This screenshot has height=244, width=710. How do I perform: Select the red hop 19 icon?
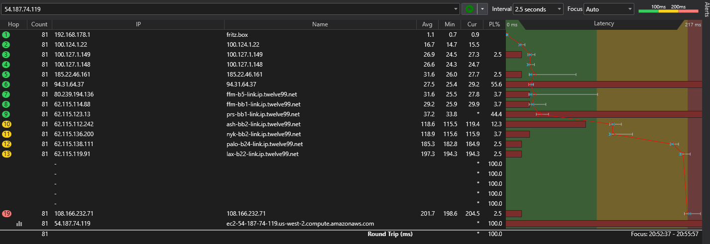(6, 214)
